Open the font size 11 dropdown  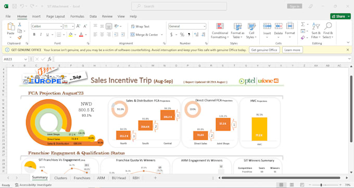tap(73, 26)
